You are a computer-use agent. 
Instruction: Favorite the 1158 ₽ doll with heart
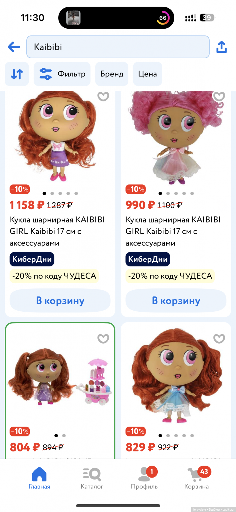103,96
